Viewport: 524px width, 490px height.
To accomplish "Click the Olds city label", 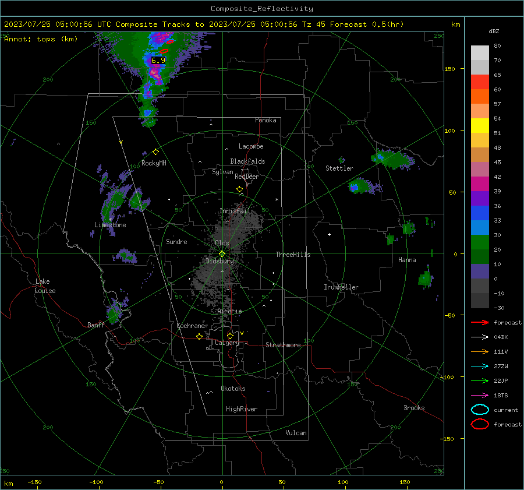I will tap(222, 243).
